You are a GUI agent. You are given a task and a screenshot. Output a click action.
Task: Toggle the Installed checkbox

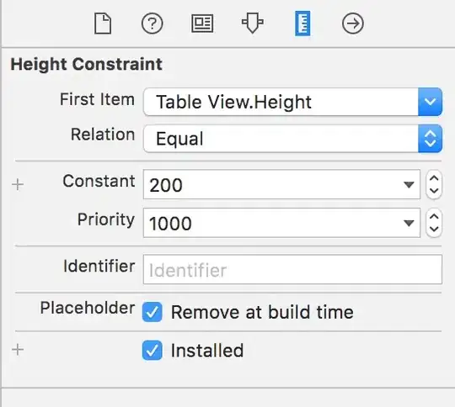pos(152,350)
